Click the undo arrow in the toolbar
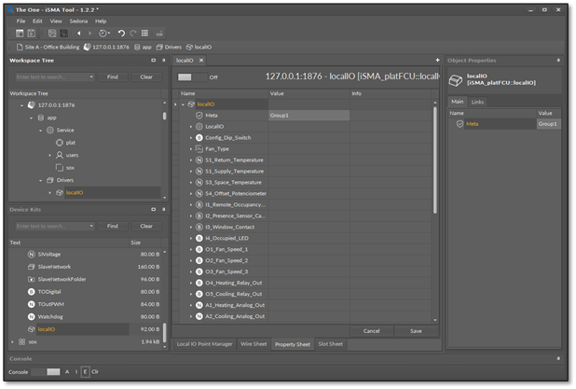 pyautogui.click(x=121, y=33)
